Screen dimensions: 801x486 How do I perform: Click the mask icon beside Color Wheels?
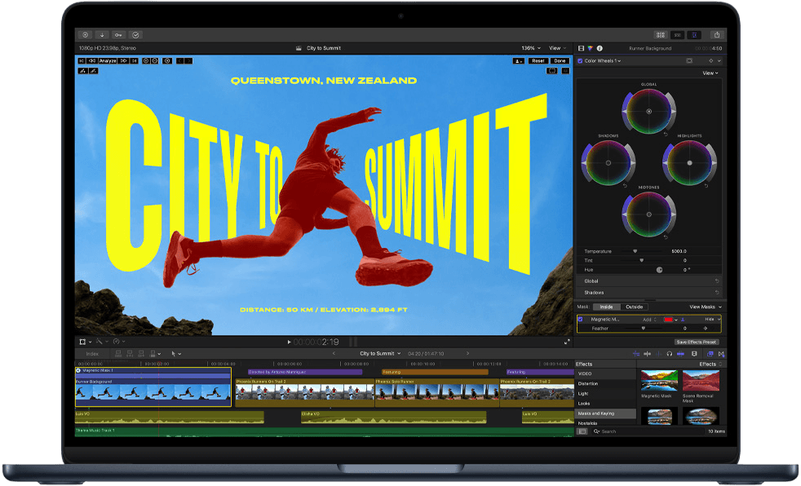click(x=689, y=60)
